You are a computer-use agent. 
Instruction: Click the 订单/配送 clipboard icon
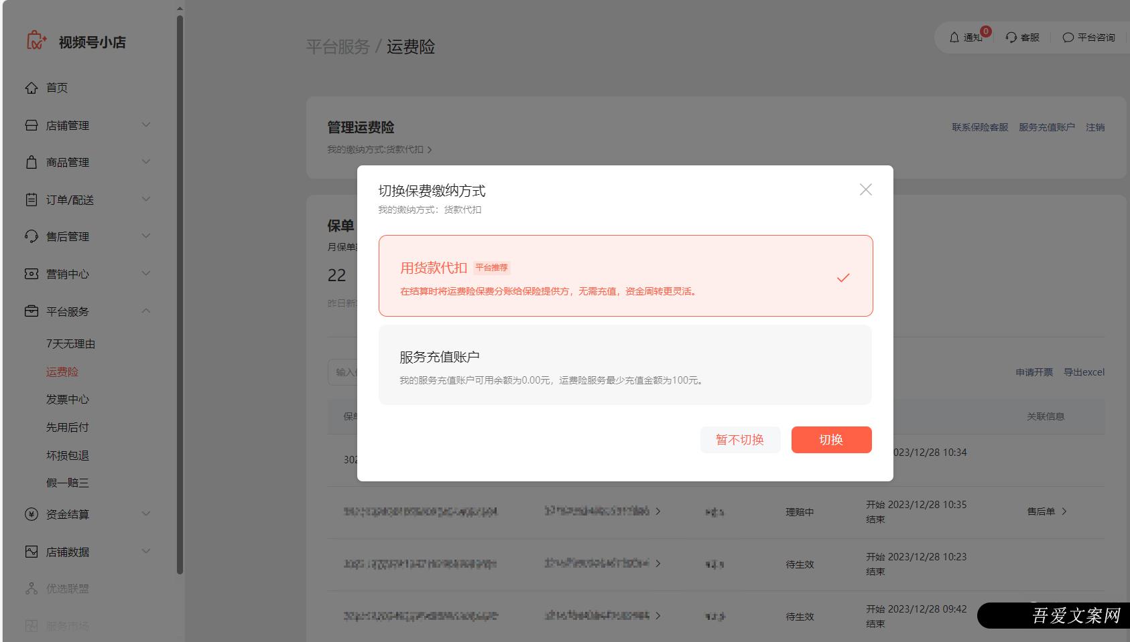(x=32, y=199)
